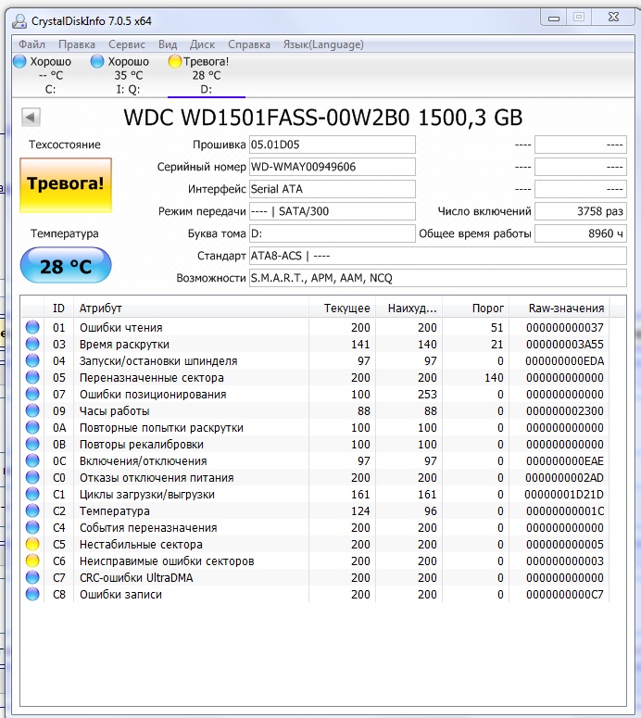Click status circle for C8 Ошибки записи
Image resolution: width=641 pixels, height=718 pixels.
[32, 594]
